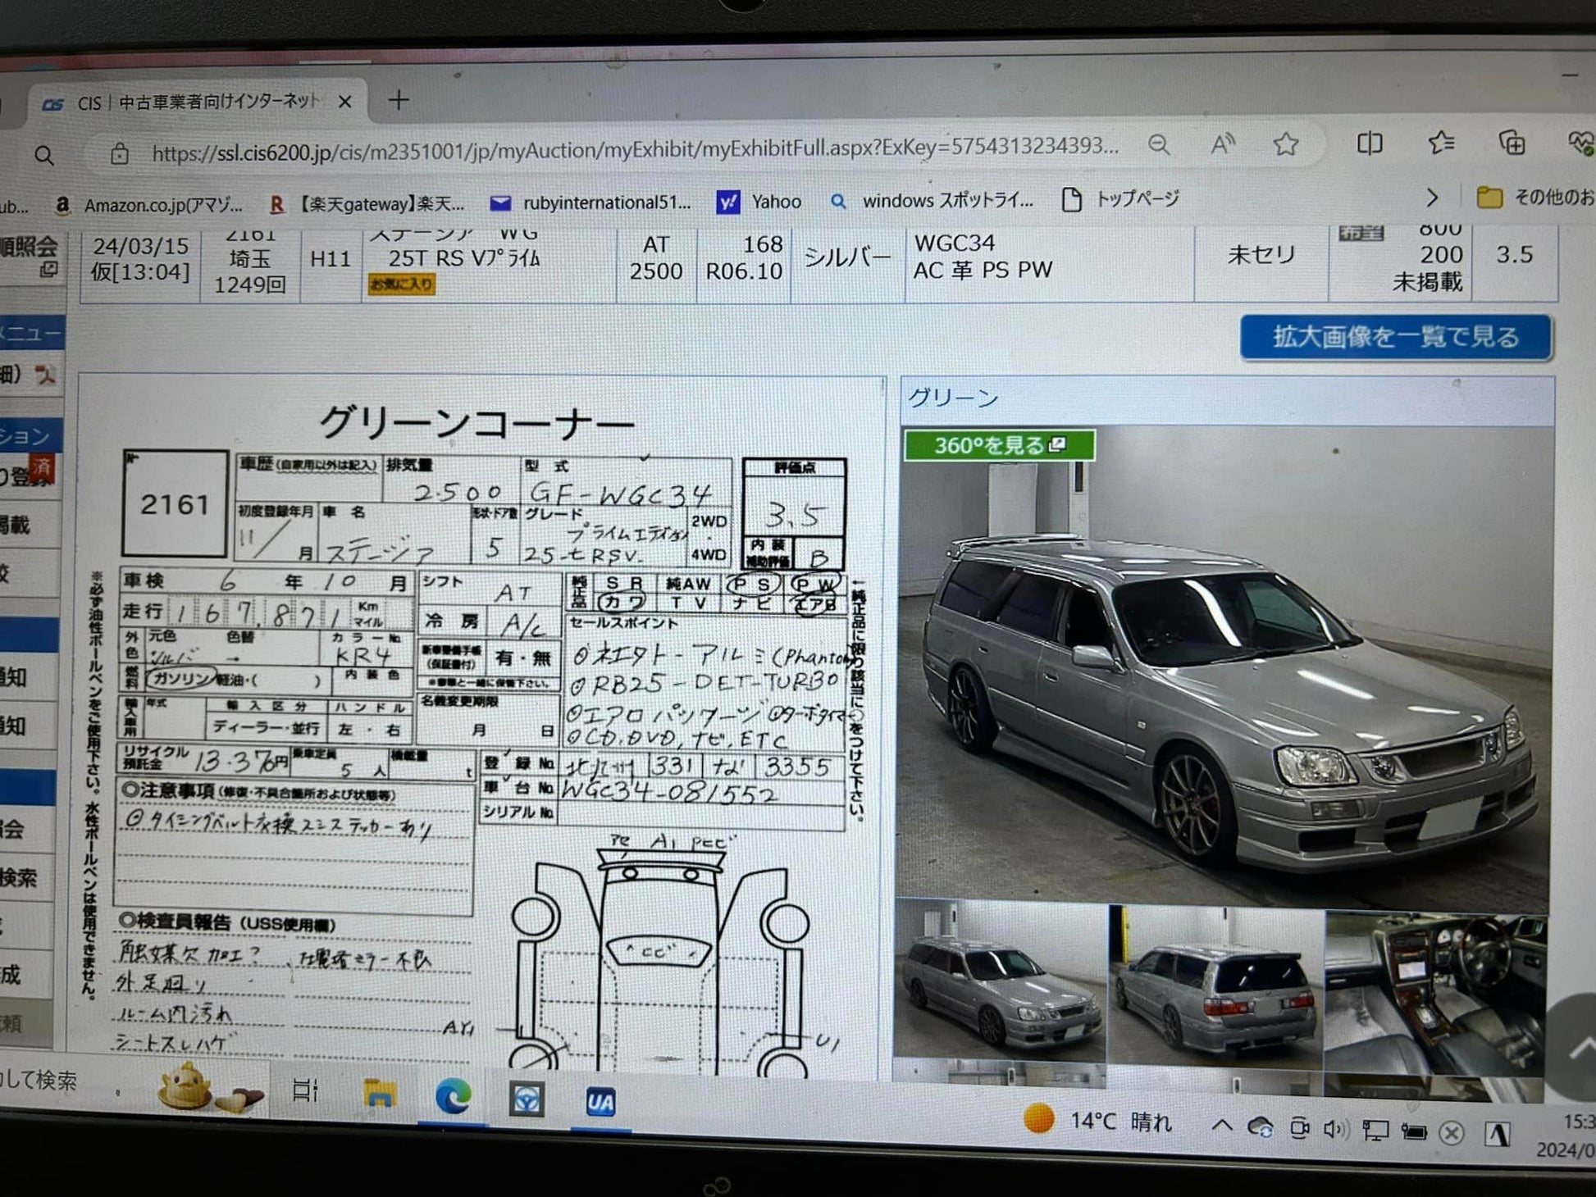Screen dimensions: 1596x1197
Task: Click the speaker volume tray icon
Action: pos(1334,1130)
